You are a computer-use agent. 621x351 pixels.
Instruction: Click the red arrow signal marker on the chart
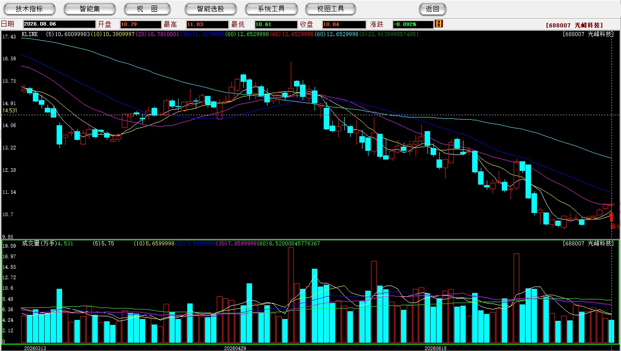pos(611,217)
